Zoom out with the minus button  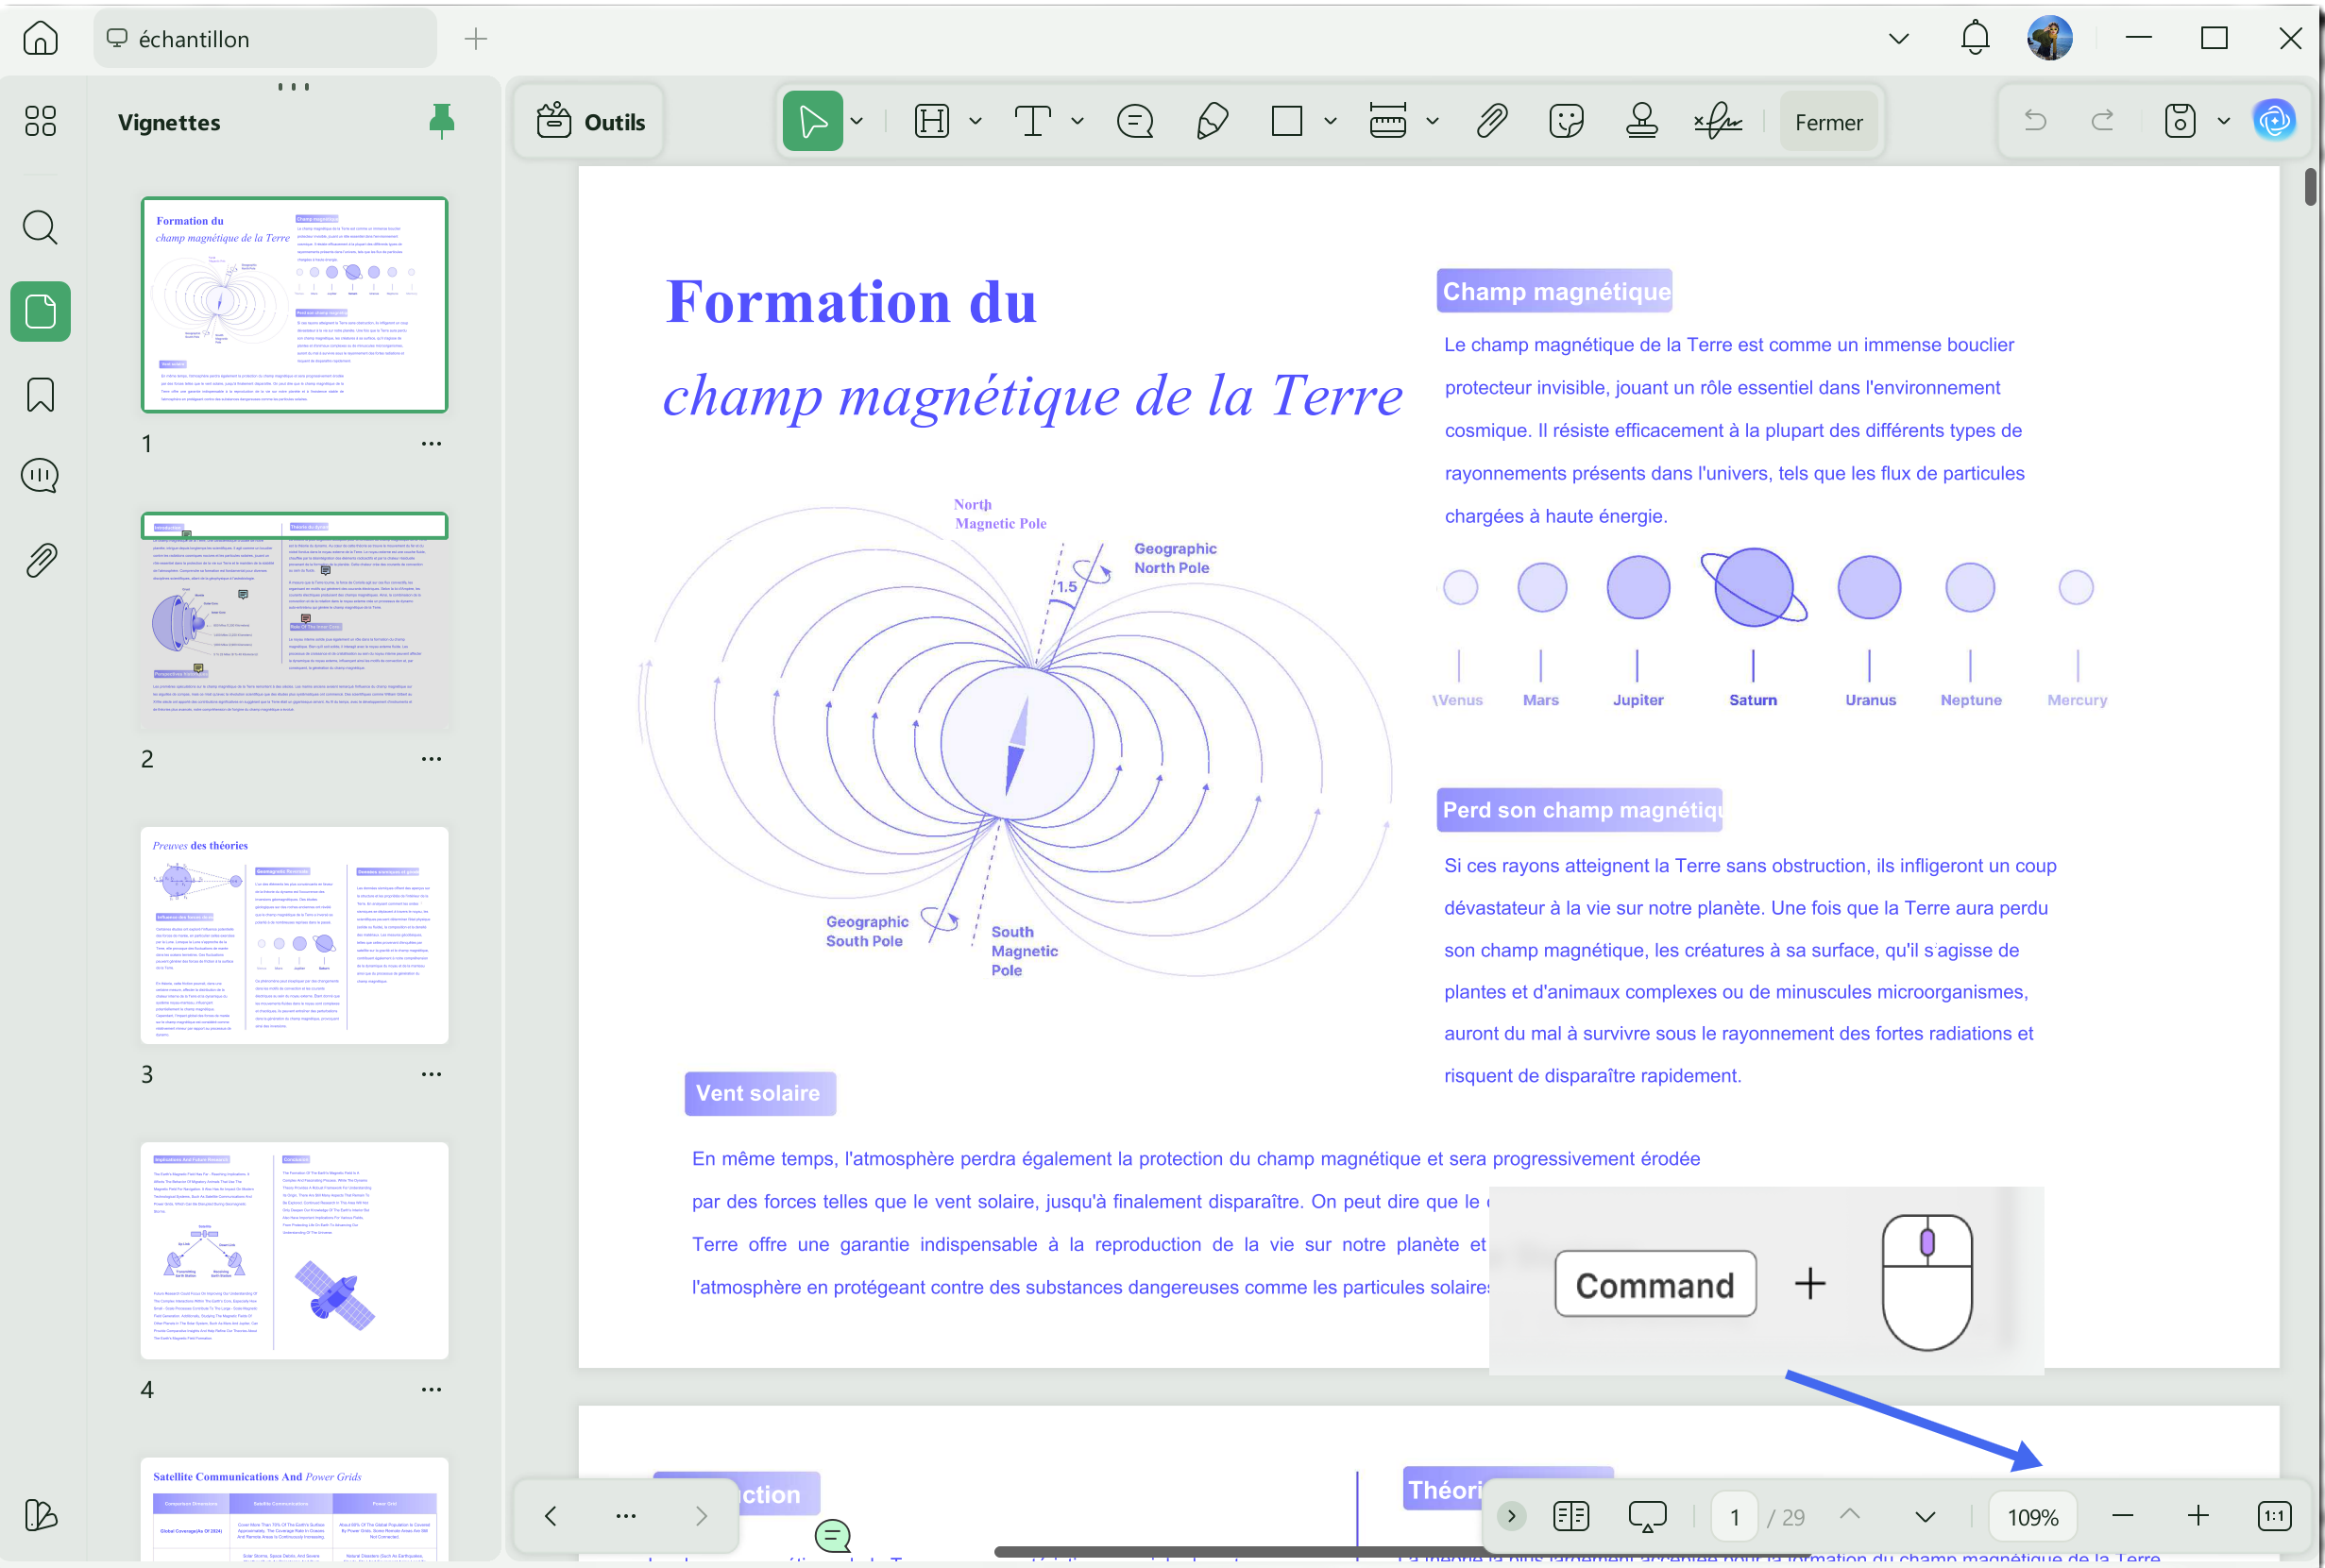point(2123,1516)
